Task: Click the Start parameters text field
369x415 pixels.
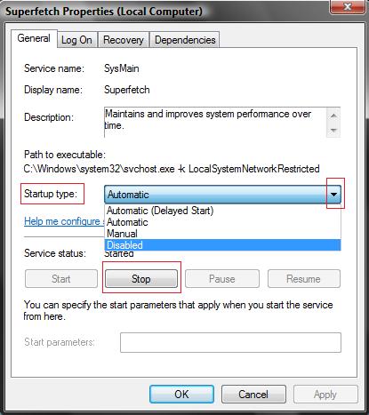Action: (230, 342)
